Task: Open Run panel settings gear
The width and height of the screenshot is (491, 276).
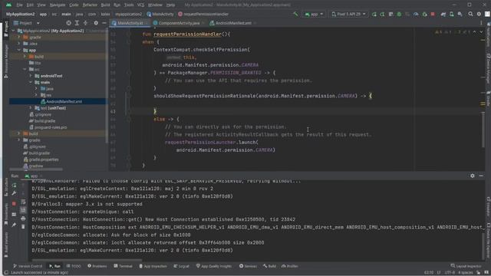Action: coord(473,176)
